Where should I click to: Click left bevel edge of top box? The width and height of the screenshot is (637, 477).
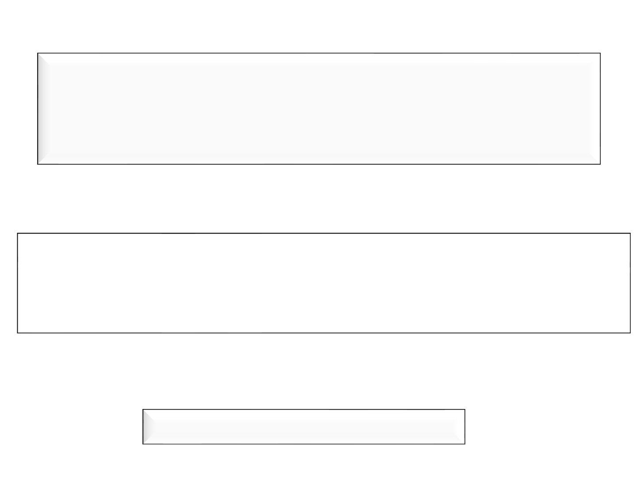click(42, 109)
